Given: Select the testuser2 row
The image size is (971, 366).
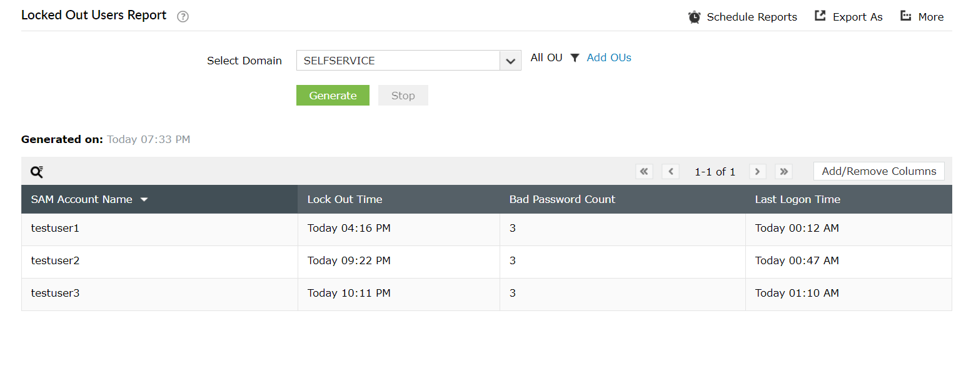Looking at the screenshot, I should pos(56,261).
